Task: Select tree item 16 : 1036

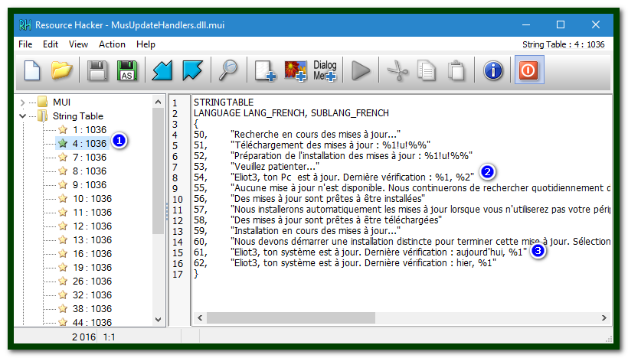Action: 92,254
